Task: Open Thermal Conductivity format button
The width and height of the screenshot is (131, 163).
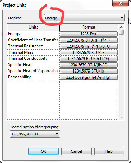Action: (x=89, y=59)
